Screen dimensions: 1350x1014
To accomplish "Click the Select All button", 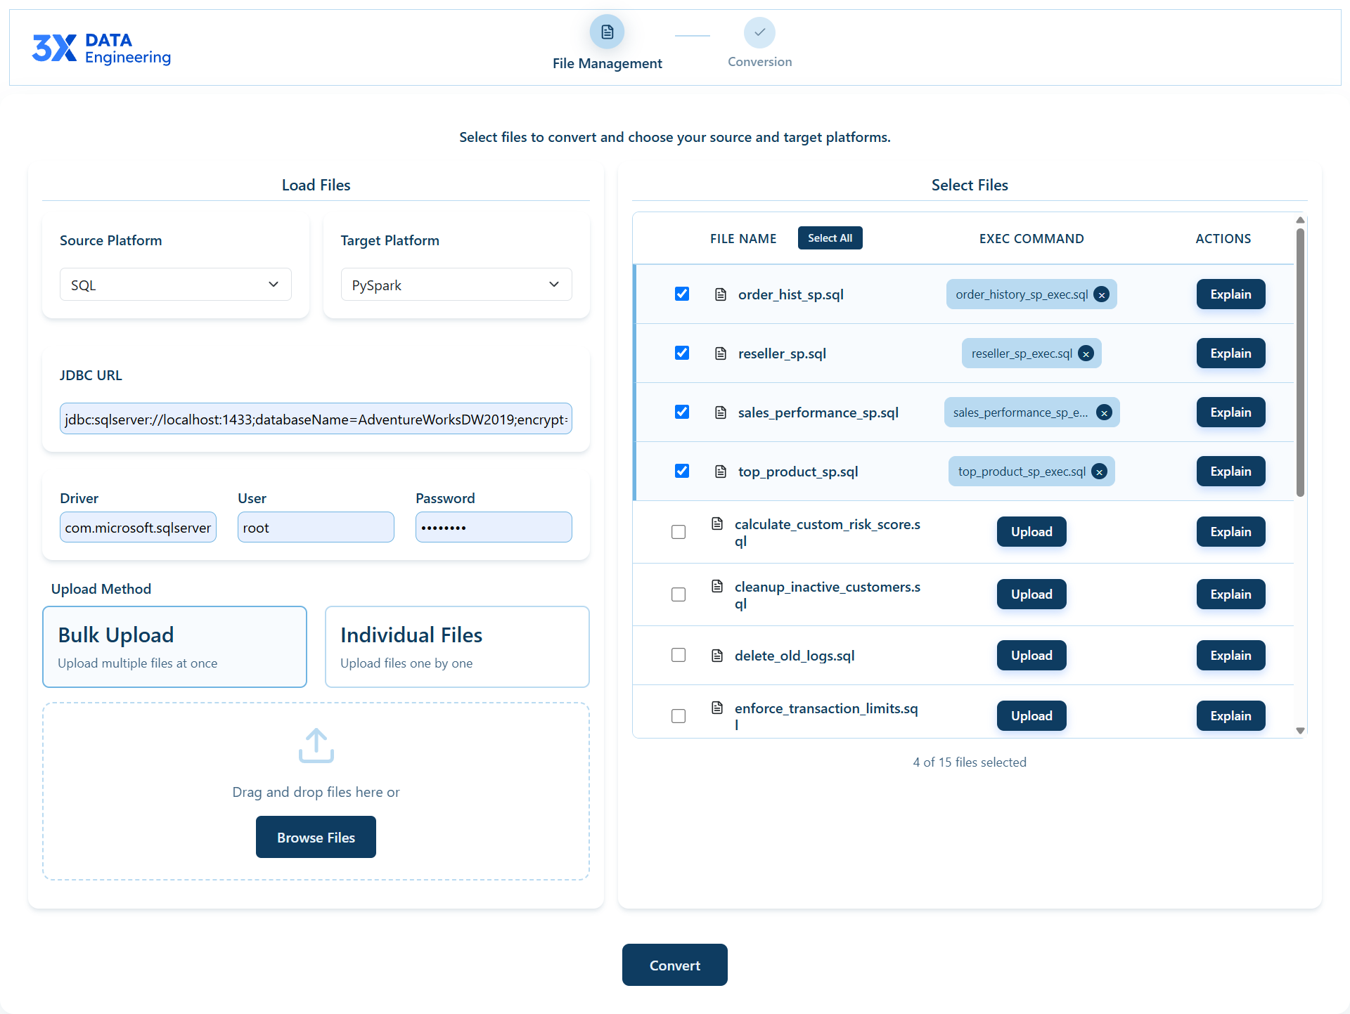I will point(830,238).
